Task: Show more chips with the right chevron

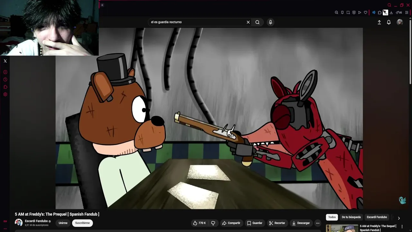Action: [399, 218]
